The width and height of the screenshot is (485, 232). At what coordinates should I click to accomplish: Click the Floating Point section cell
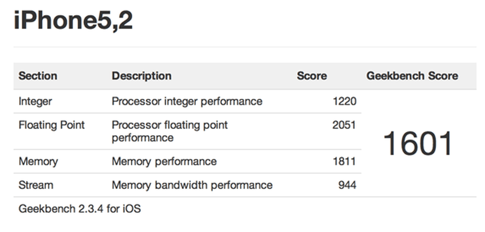point(52,125)
